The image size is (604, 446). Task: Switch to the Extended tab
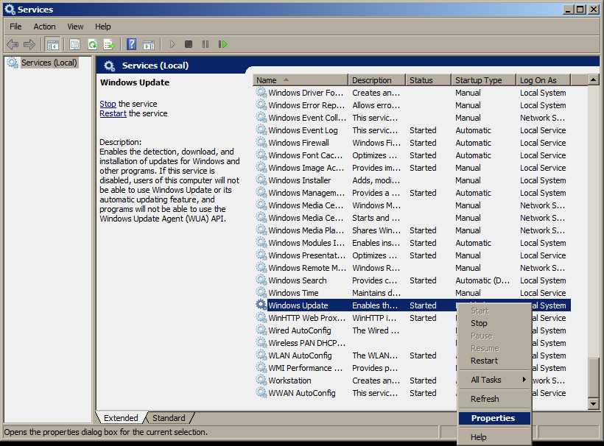(121, 418)
